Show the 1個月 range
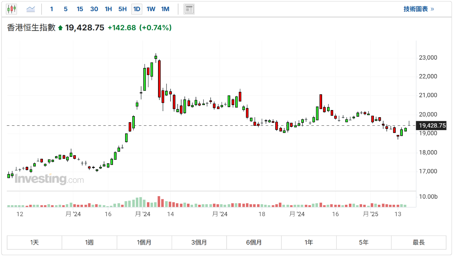 click(144, 242)
